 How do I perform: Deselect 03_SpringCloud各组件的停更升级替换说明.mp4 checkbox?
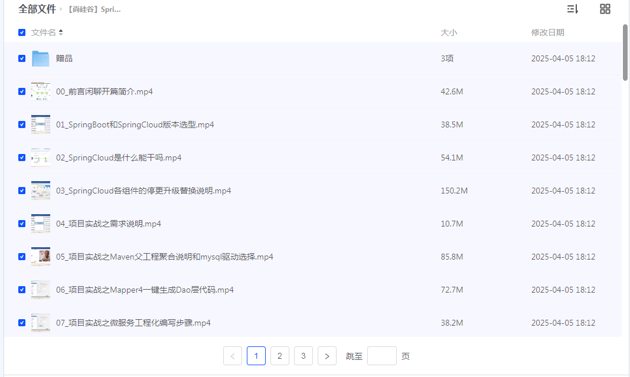pyautogui.click(x=21, y=191)
